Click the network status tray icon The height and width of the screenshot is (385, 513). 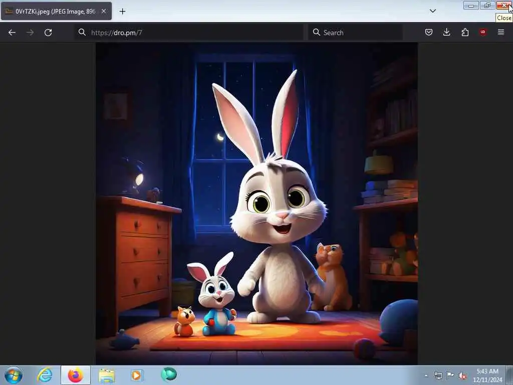(x=438, y=375)
